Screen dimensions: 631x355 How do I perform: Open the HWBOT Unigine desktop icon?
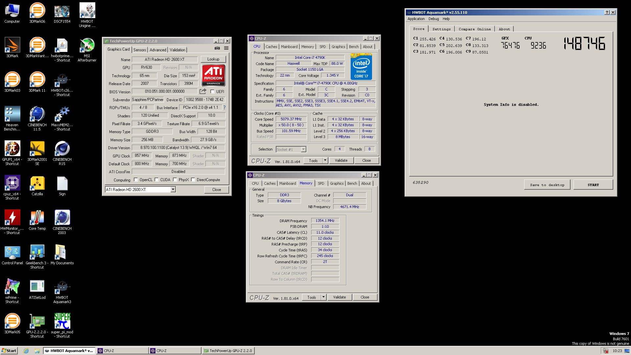click(87, 15)
